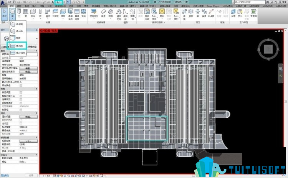Viewport: 288px width, 178px height.
Task: Toggle the Crop View checkbox (裁剪视图)
Action: pos(21,92)
